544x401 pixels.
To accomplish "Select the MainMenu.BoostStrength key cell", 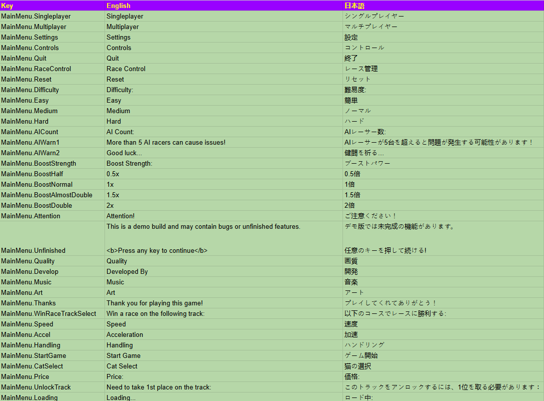I will click(52, 163).
